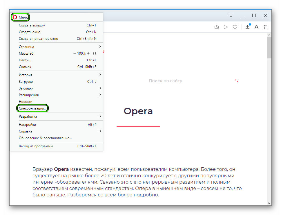Open the Easy Setup sliders icon
Image resolution: width=281 pixels, height=215 pixels.
coord(265,27)
